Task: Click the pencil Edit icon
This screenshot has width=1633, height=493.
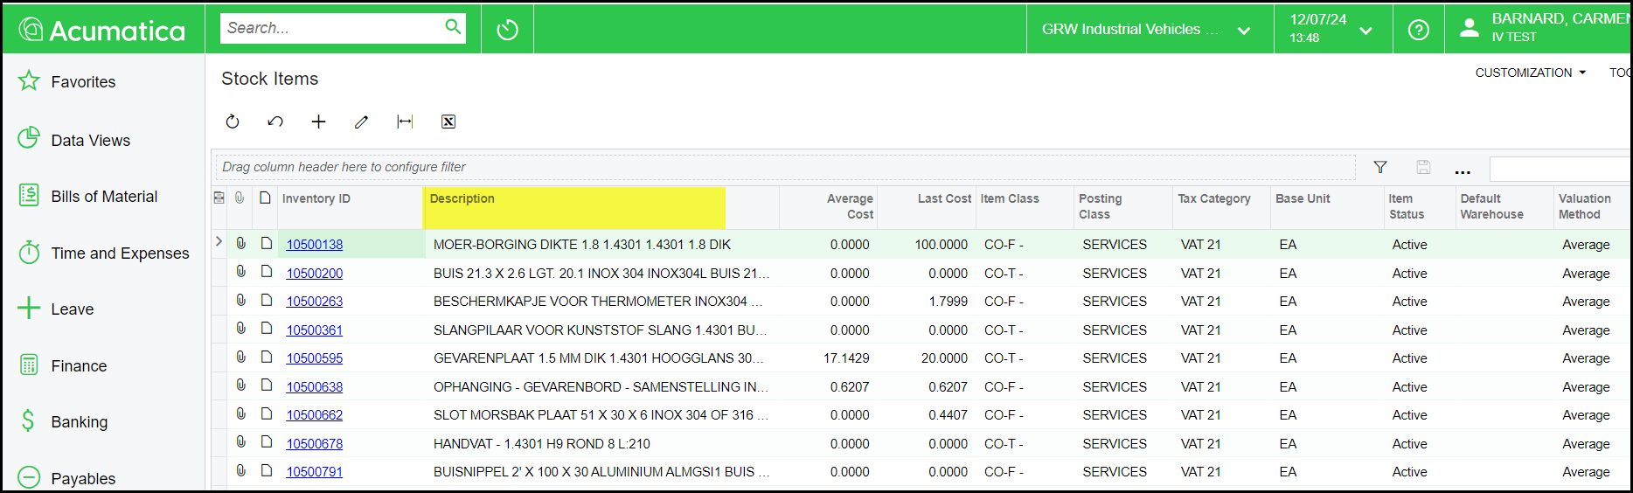Action: coord(361,122)
